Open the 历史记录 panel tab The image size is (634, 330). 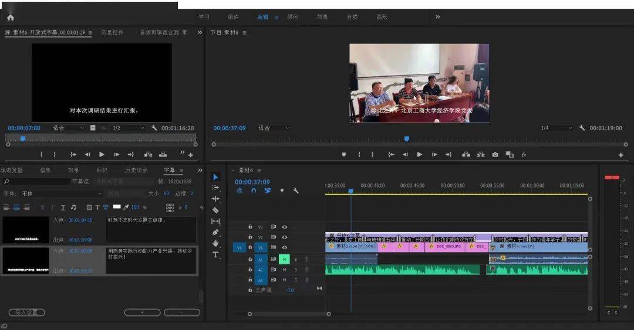136,171
